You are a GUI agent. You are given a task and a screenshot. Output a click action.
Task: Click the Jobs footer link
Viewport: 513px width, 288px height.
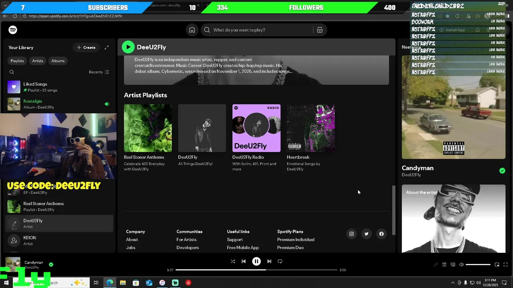(x=131, y=248)
